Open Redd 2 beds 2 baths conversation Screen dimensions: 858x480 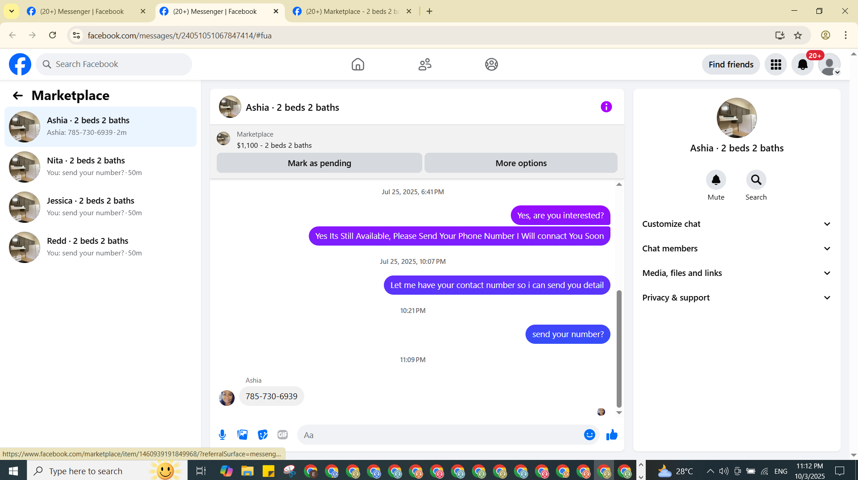[x=101, y=247]
